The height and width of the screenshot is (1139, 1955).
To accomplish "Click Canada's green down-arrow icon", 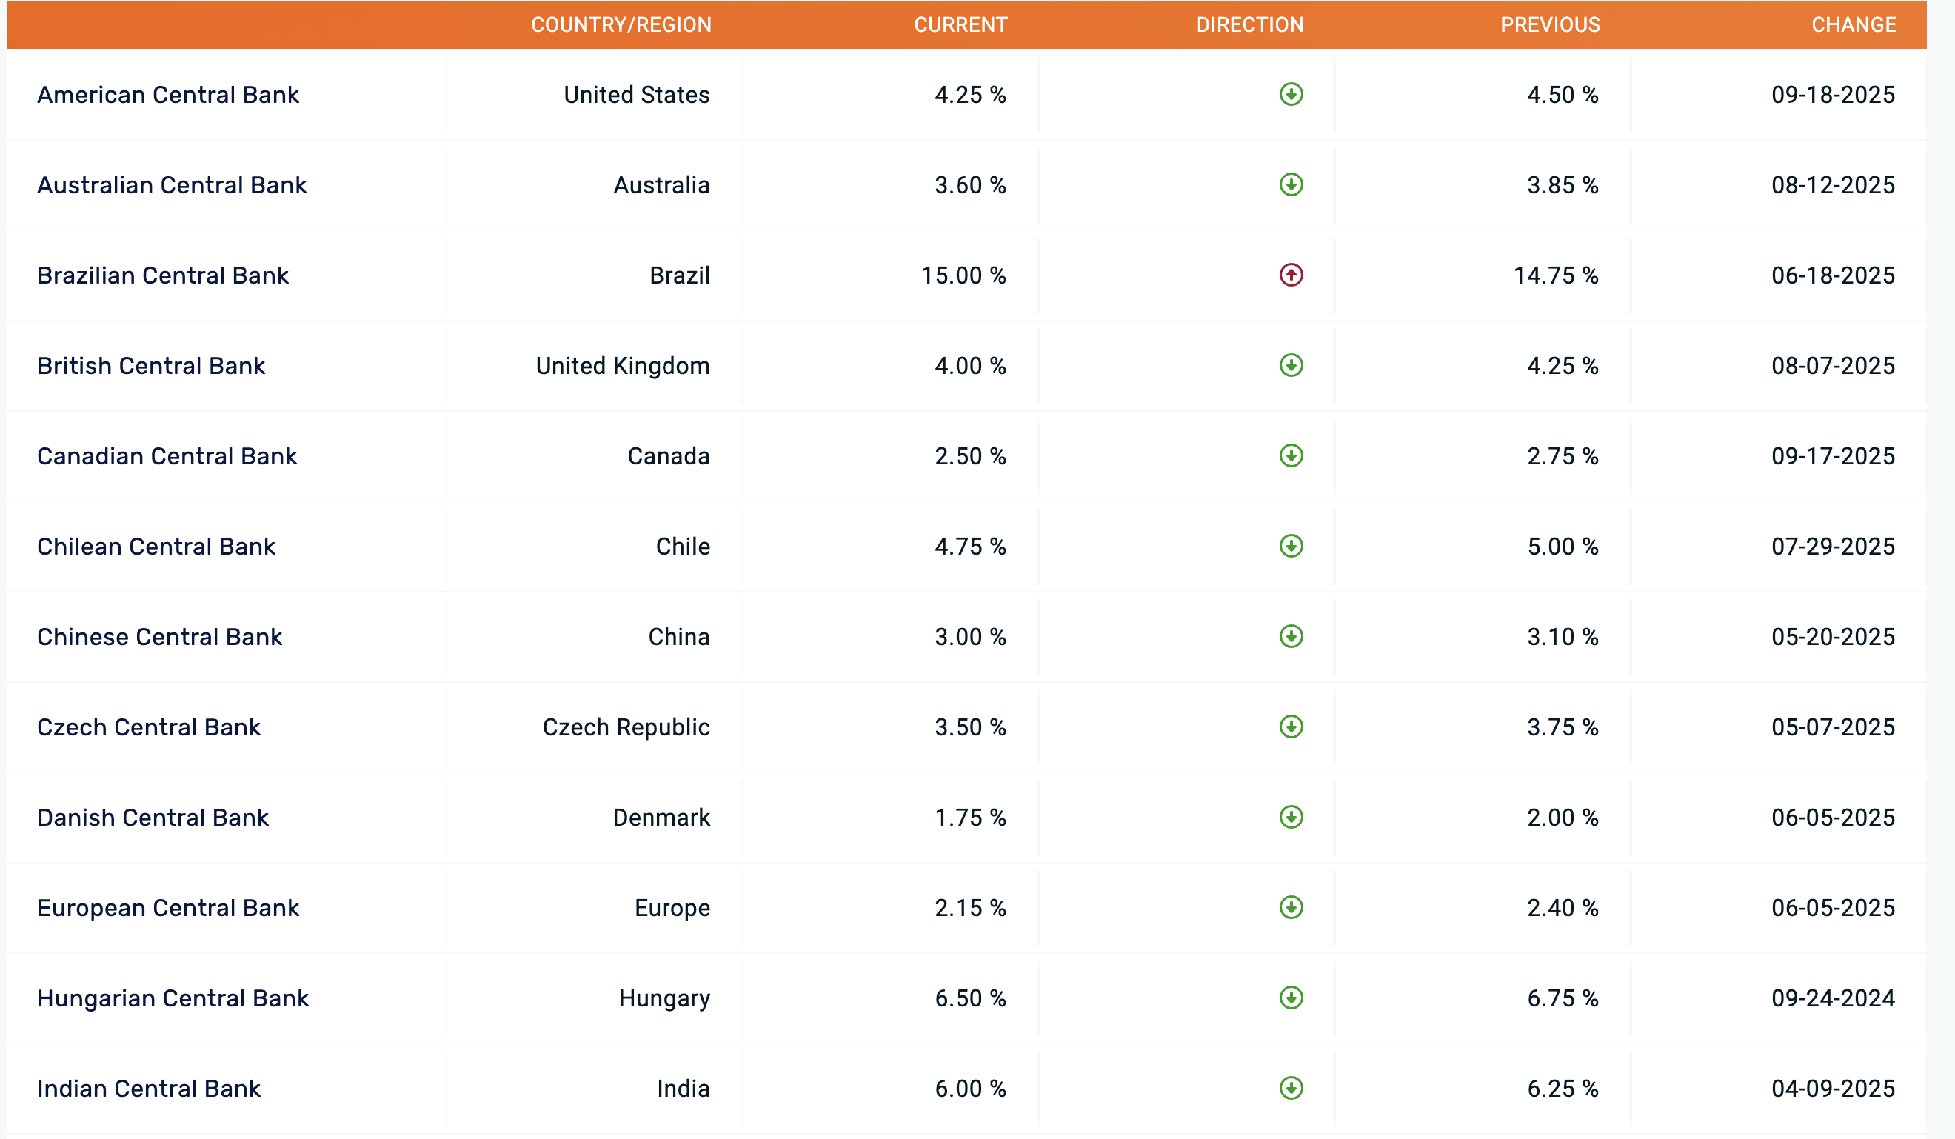I will pyautogui.click(x=1291, y=455).
